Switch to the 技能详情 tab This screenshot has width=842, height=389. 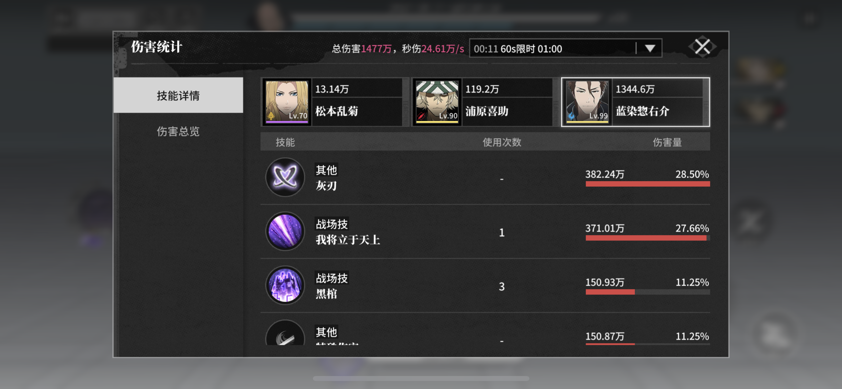pos(178,95)
